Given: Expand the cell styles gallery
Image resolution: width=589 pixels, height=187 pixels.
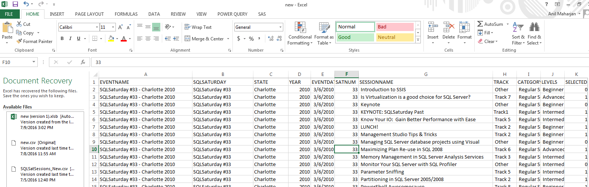Looking at the screenshot, I should (418, 40).
